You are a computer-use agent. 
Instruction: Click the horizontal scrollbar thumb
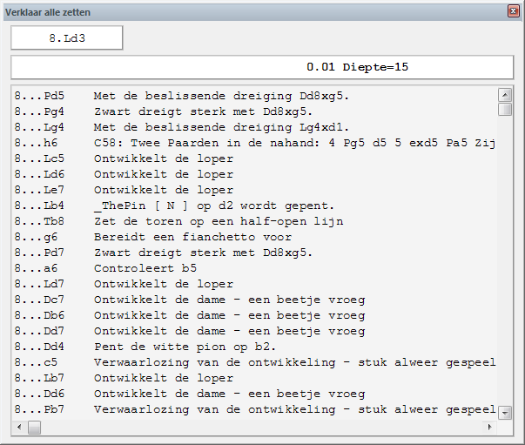click(34, 428)
